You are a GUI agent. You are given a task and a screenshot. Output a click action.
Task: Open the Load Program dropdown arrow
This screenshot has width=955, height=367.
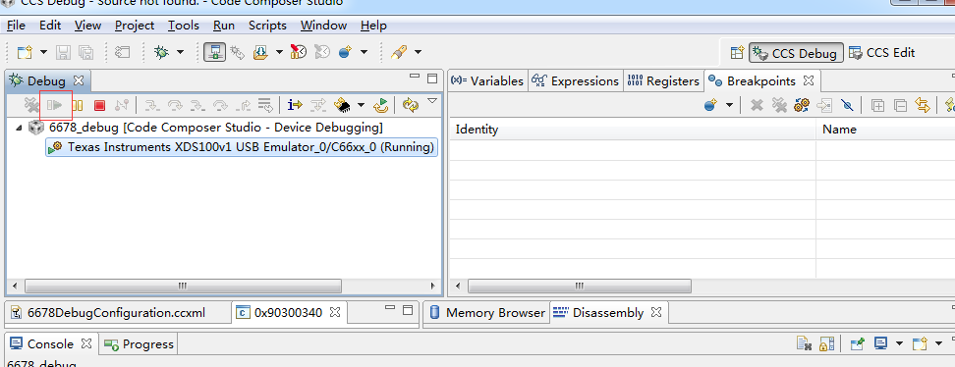click(x=279, y=52)
